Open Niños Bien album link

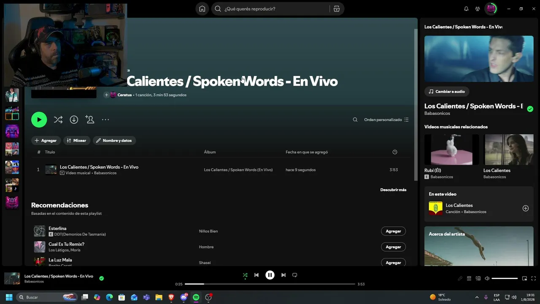click(x=208, y=231)
